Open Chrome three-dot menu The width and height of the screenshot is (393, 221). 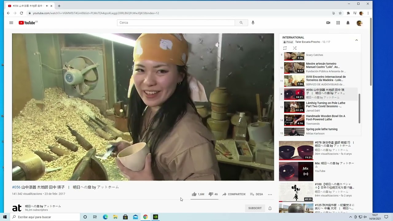click(x=368, y=13)
